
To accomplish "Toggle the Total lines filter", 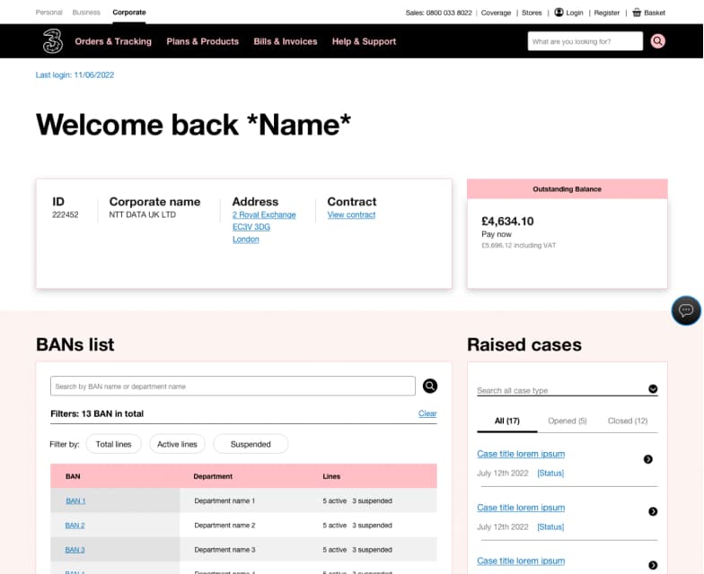I will point(113,444).
